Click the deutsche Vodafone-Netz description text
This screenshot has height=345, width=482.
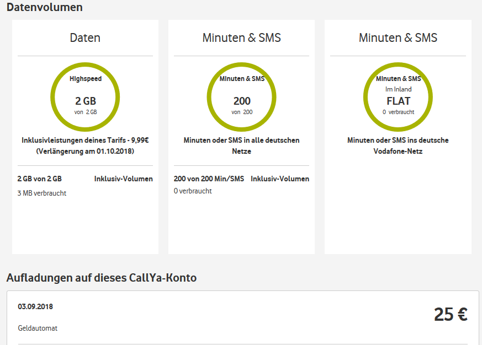tap(398, 145)
